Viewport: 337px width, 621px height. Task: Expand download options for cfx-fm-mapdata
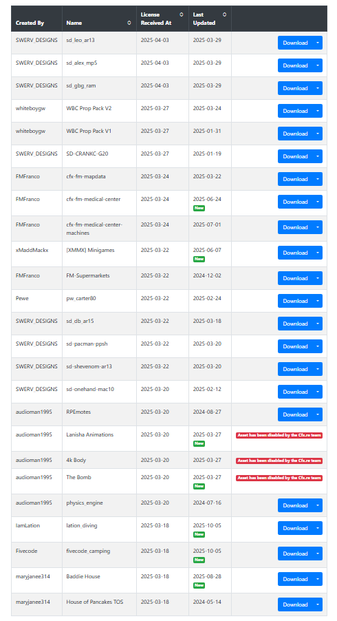point(318,179)
